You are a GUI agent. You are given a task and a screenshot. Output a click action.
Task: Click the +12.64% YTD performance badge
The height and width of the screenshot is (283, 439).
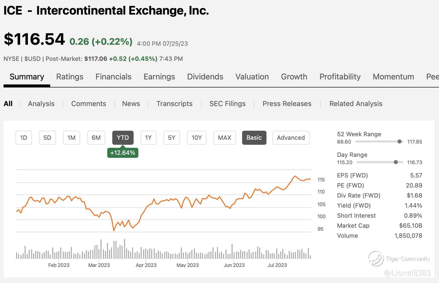point(123,153)
